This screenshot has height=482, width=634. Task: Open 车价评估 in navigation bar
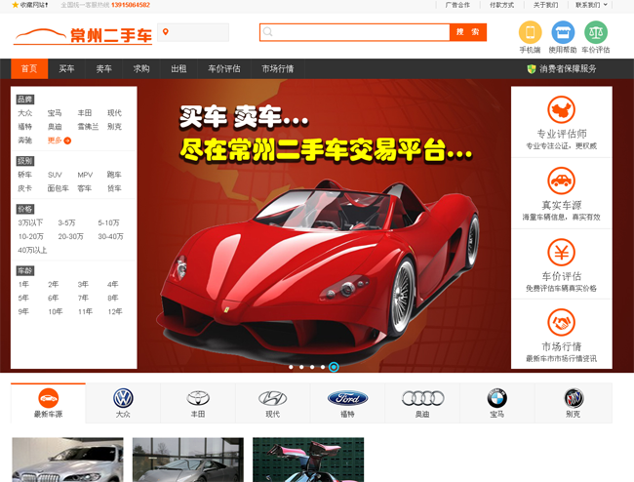click(x=224, y=68)
